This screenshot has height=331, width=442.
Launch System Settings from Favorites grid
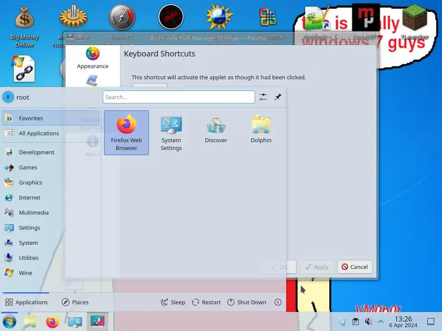tap(171, 133)
